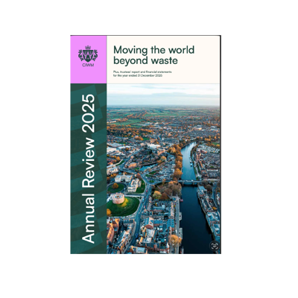Open the aerial city cover photo
Image resolution: width=298 pixels, height=298 pixels.
tap(163, 168)
